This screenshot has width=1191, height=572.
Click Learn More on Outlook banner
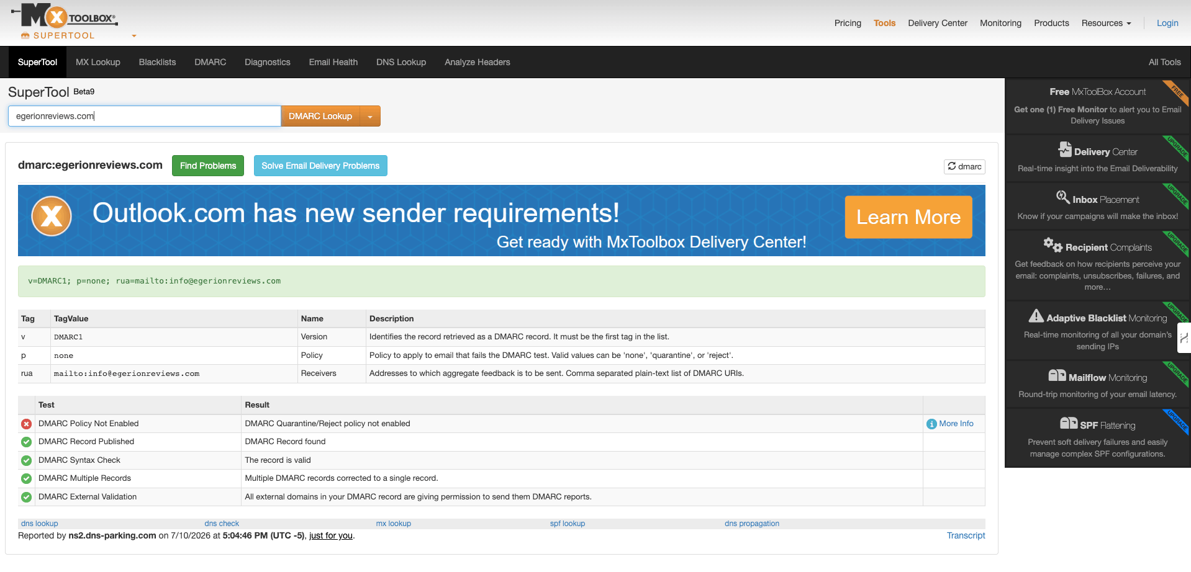pyautogui.click(x=908, y=217)
